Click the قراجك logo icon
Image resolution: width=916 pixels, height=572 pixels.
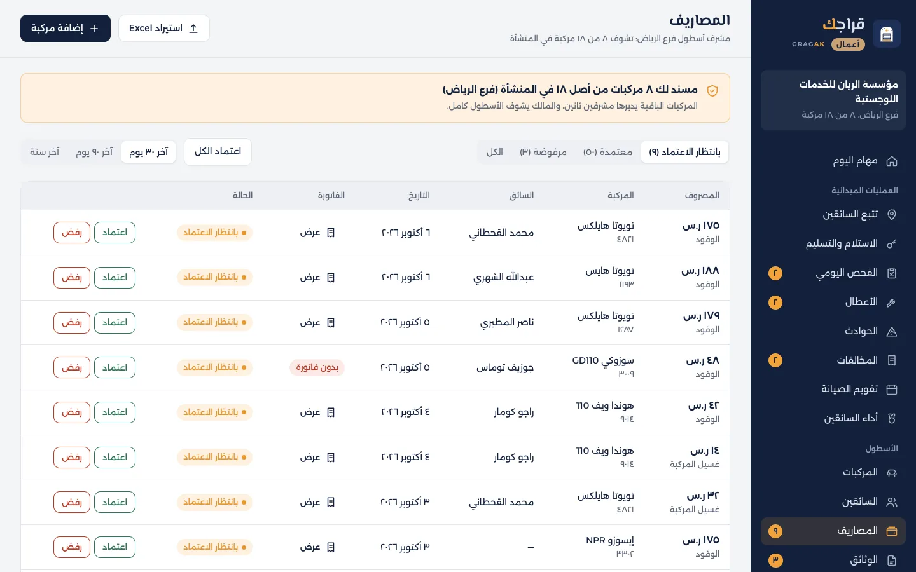[887, 34]
